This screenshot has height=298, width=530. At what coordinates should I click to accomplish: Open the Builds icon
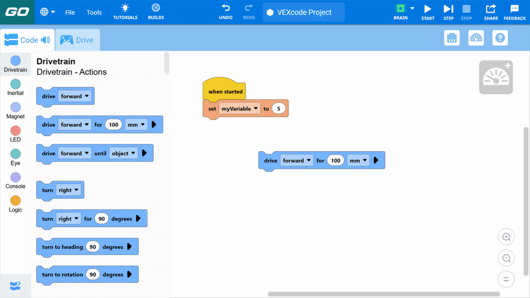point(156,12)
